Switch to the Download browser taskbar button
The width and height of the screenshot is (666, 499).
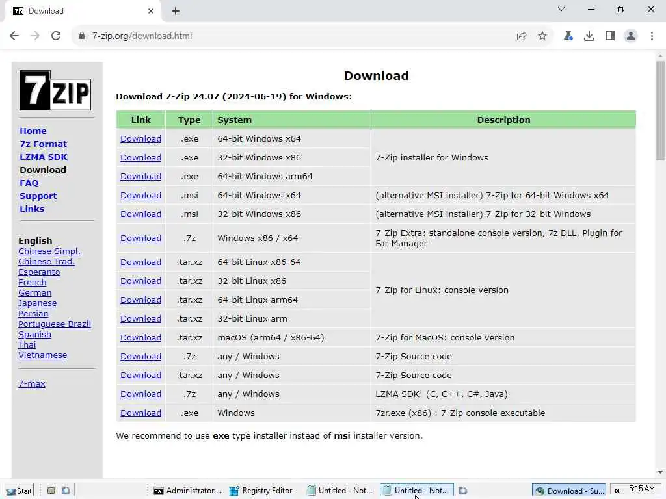coord(569,491)
